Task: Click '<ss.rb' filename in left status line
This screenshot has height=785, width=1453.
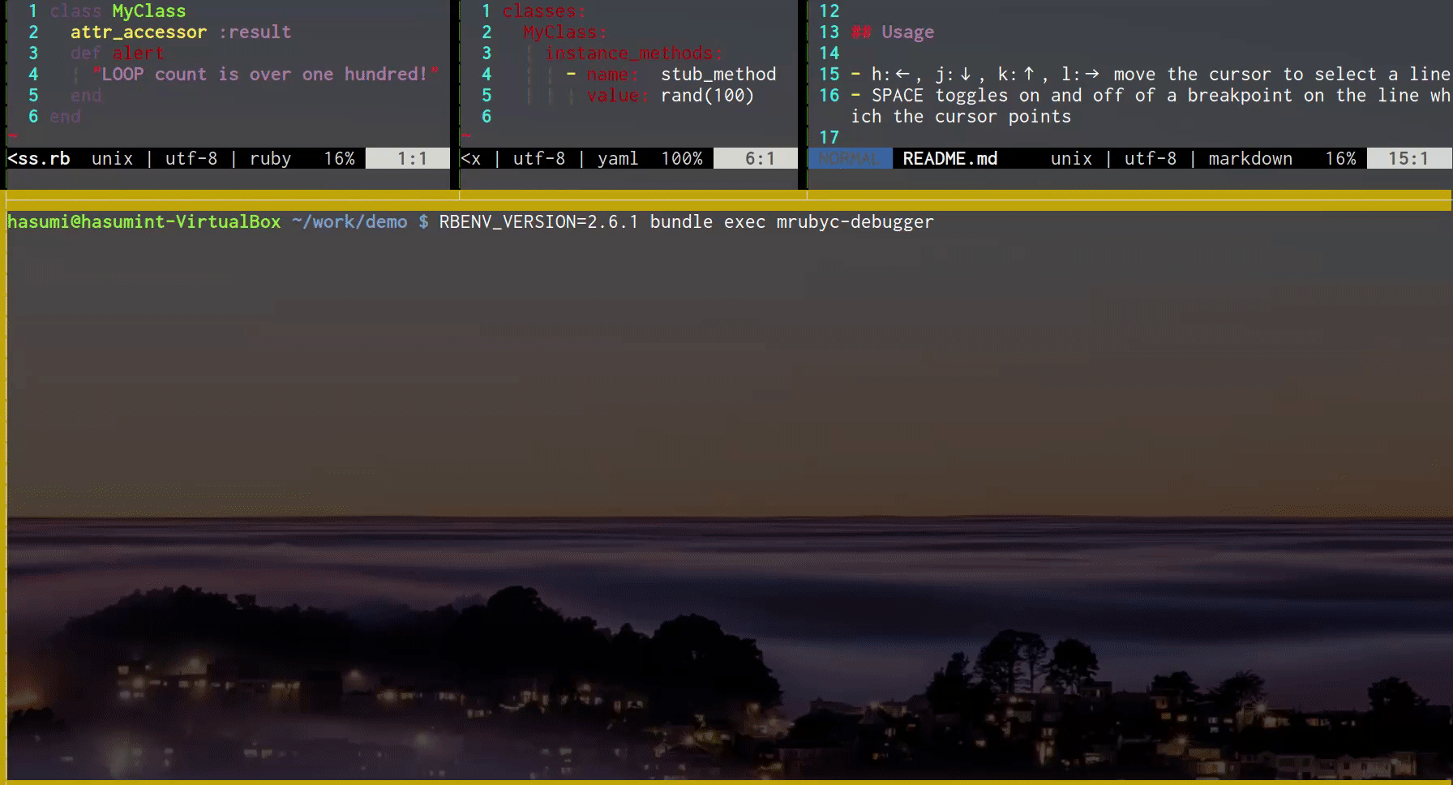Action: [38, 159]
